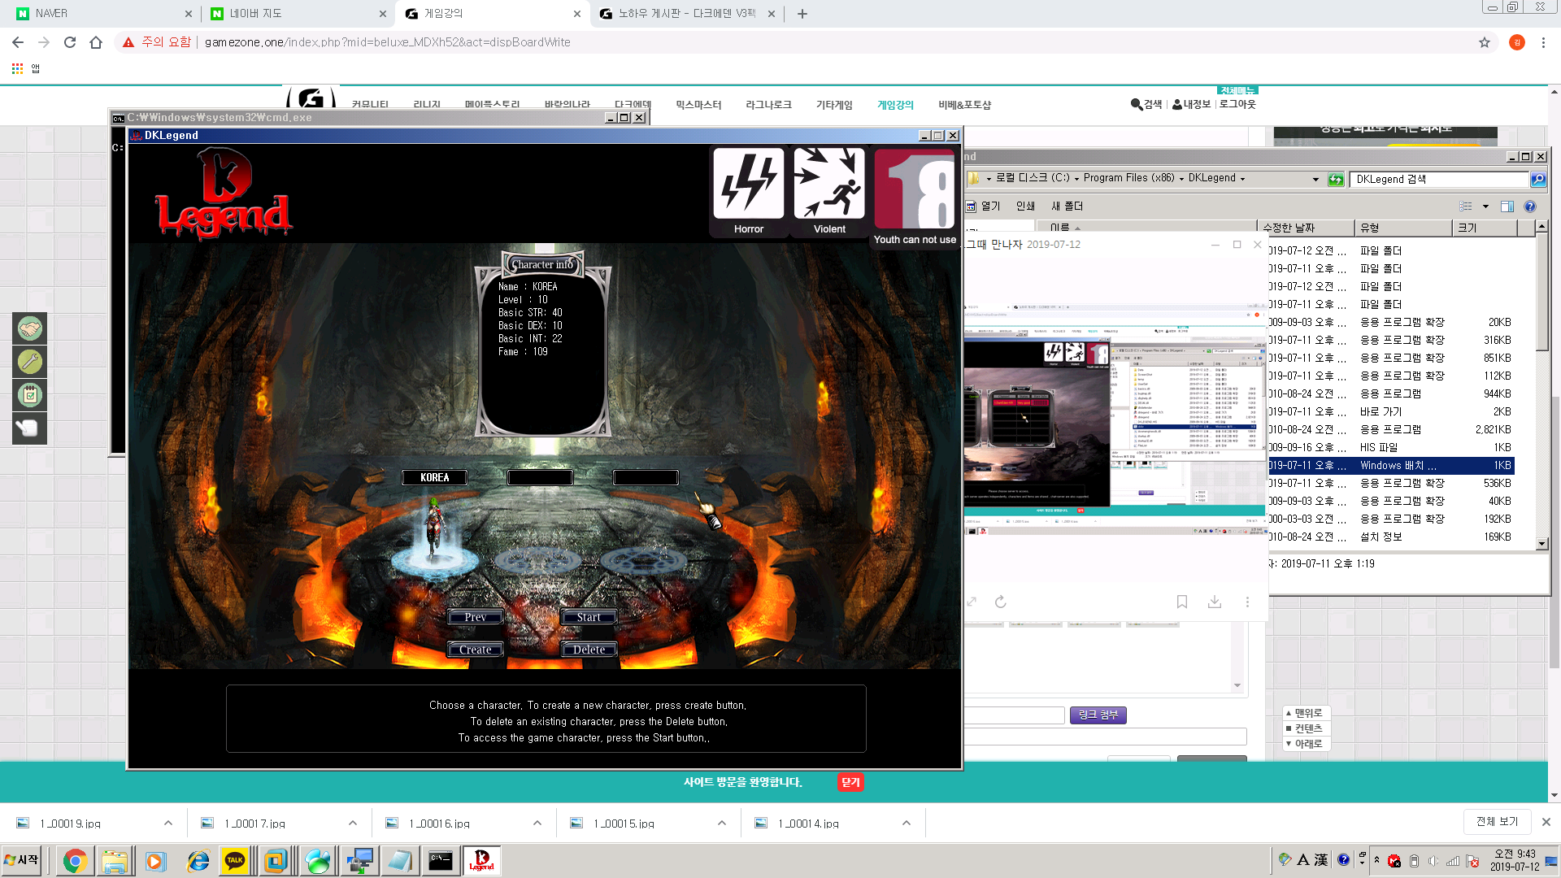Open the 1_00017.jpg download options chevron
The image size is (1561, 878).
(x=353, y=823)
